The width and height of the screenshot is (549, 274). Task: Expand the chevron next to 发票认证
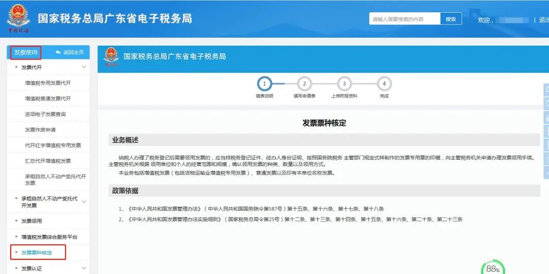coord(84,268)
